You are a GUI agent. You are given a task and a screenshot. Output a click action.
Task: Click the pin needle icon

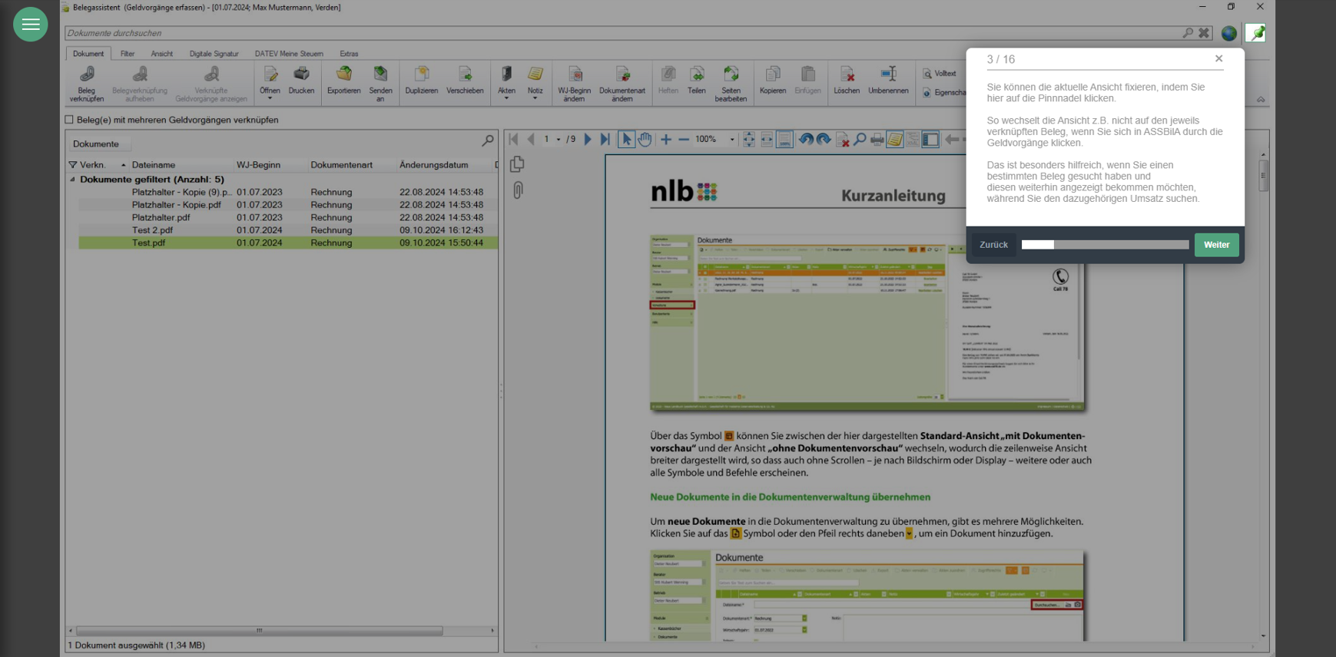click(1255, 33)
